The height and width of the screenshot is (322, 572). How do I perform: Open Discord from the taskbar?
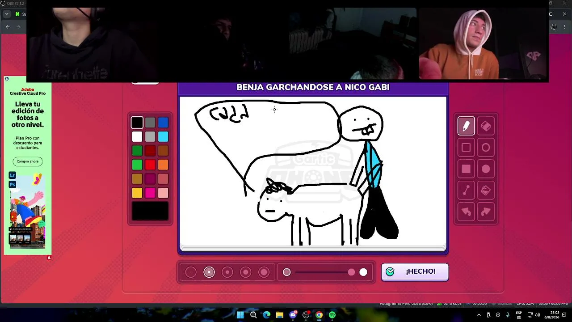pyautogui.click(x=293, y=315)
